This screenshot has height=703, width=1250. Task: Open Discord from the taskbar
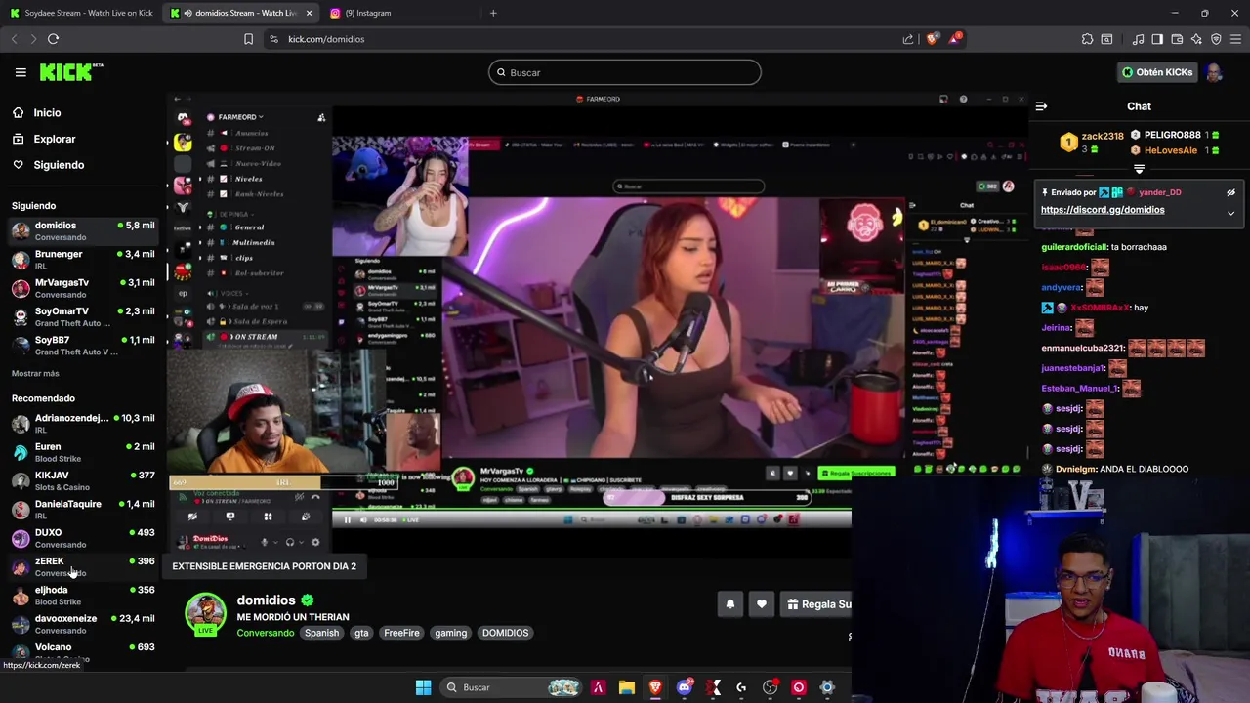click(x=685, y=687)
